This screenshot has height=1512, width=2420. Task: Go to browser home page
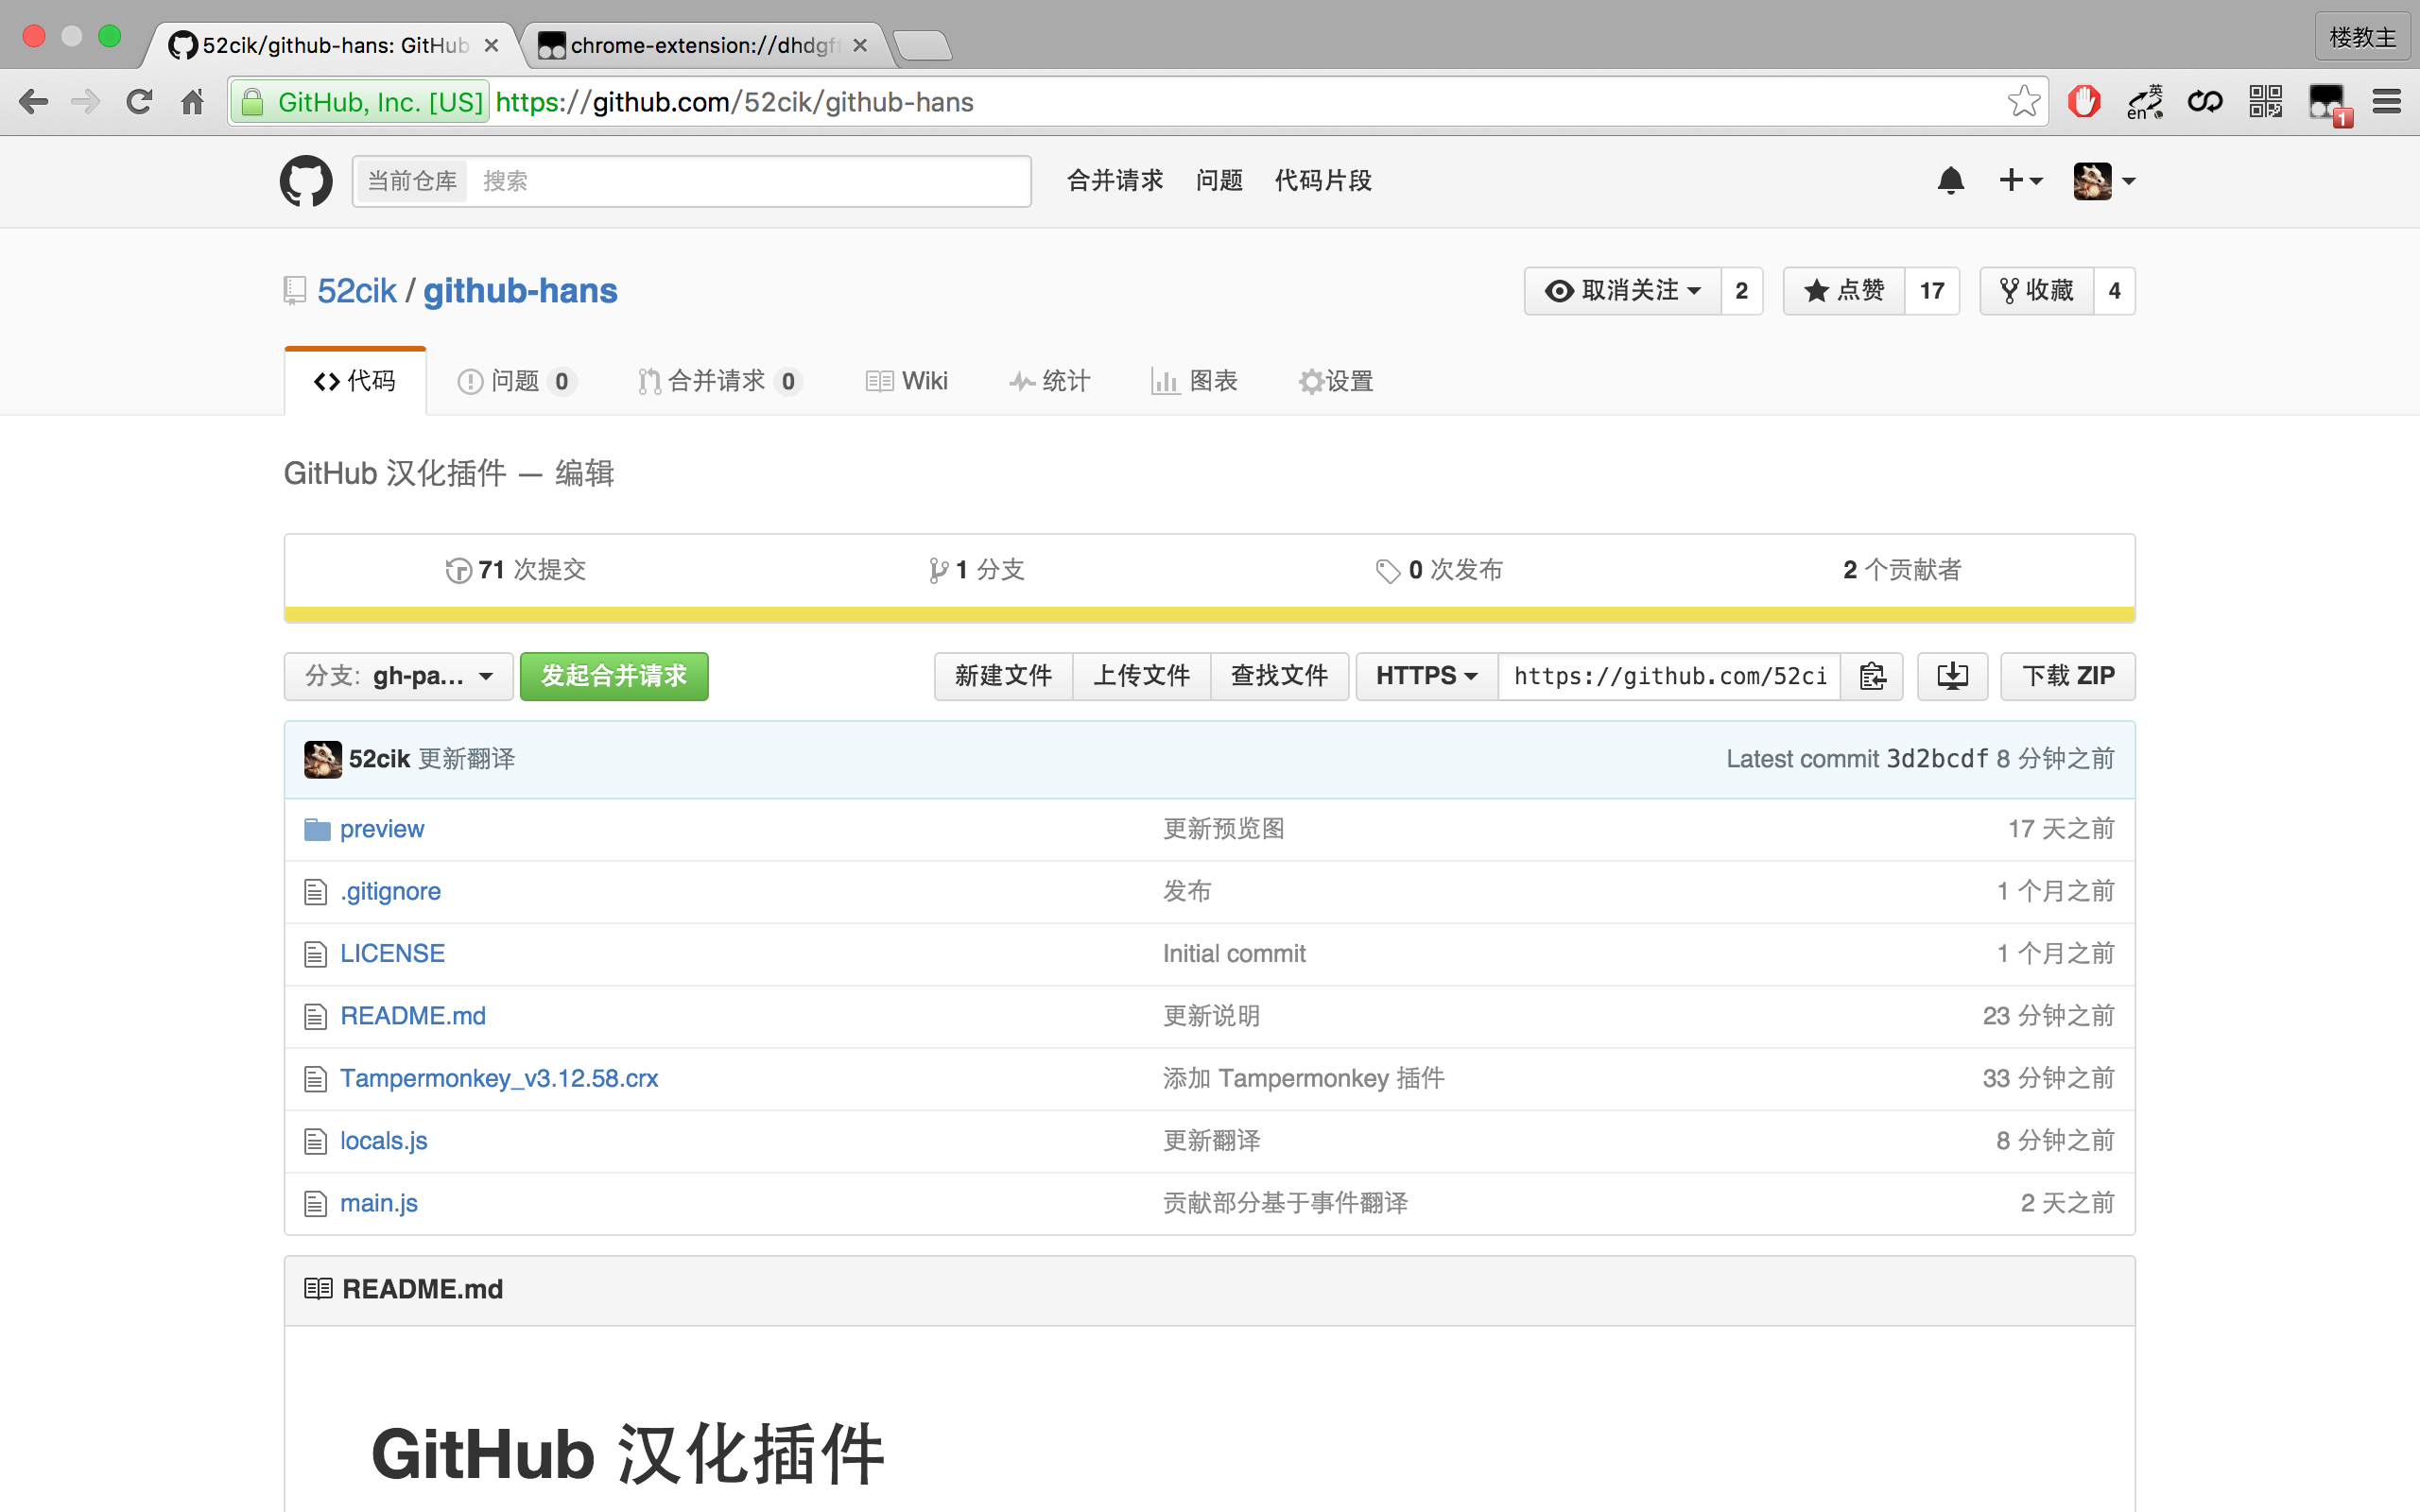point(192,102)
